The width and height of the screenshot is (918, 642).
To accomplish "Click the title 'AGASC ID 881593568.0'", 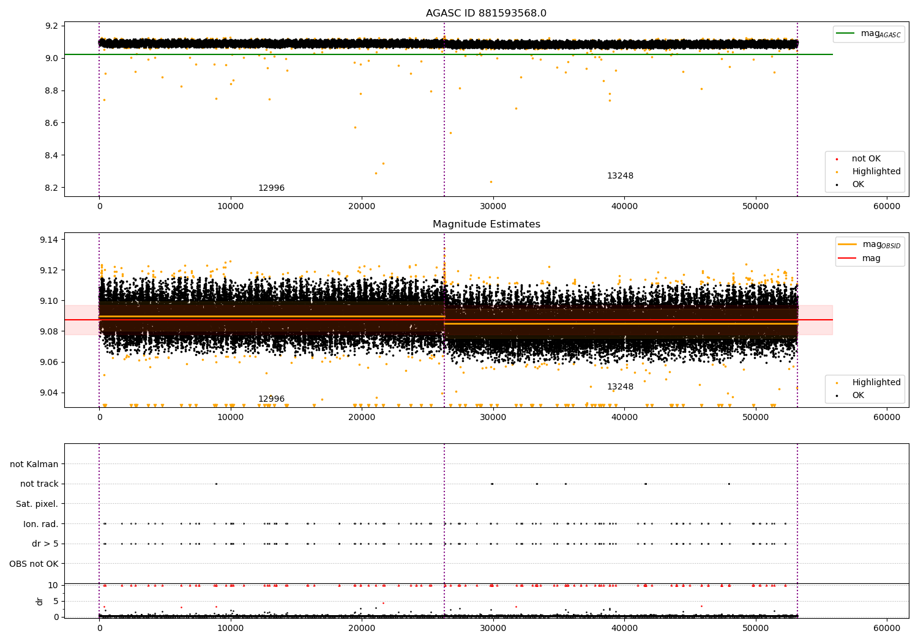I will pyautogui.click(x=486, y=13).
